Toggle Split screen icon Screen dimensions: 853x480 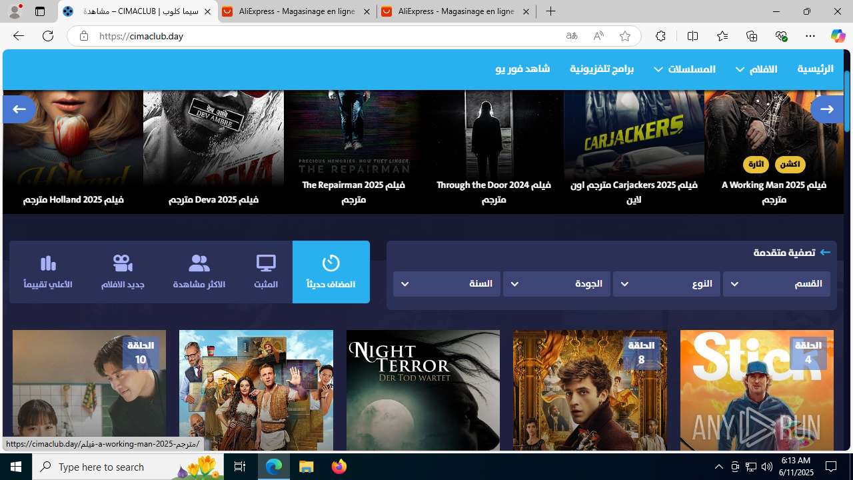coord(692,36)
